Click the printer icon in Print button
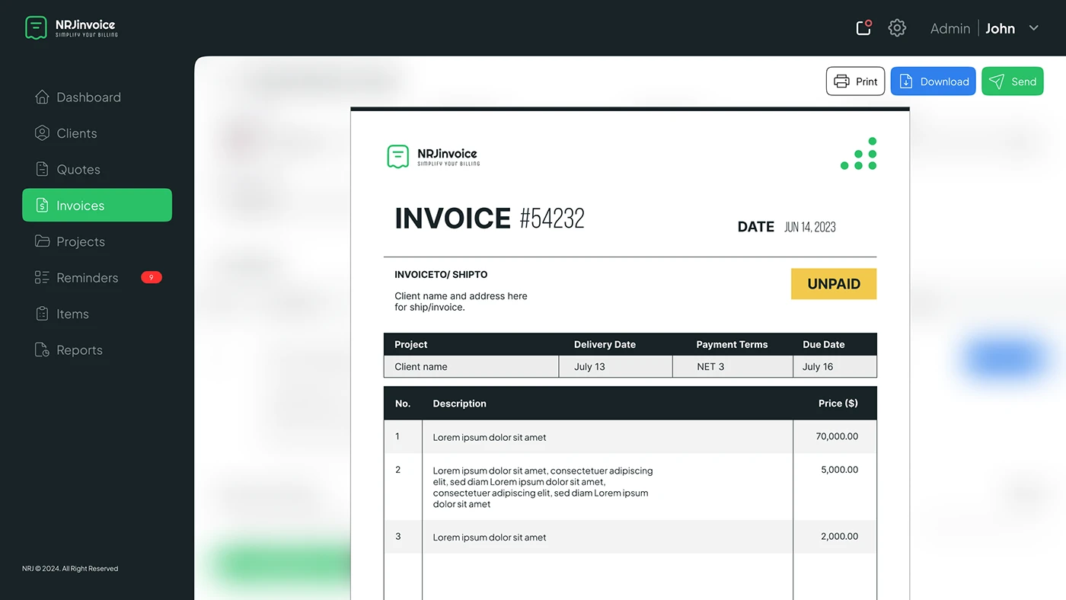Image resolution: width=1066 pixels, height=600 pixels. 841,81
